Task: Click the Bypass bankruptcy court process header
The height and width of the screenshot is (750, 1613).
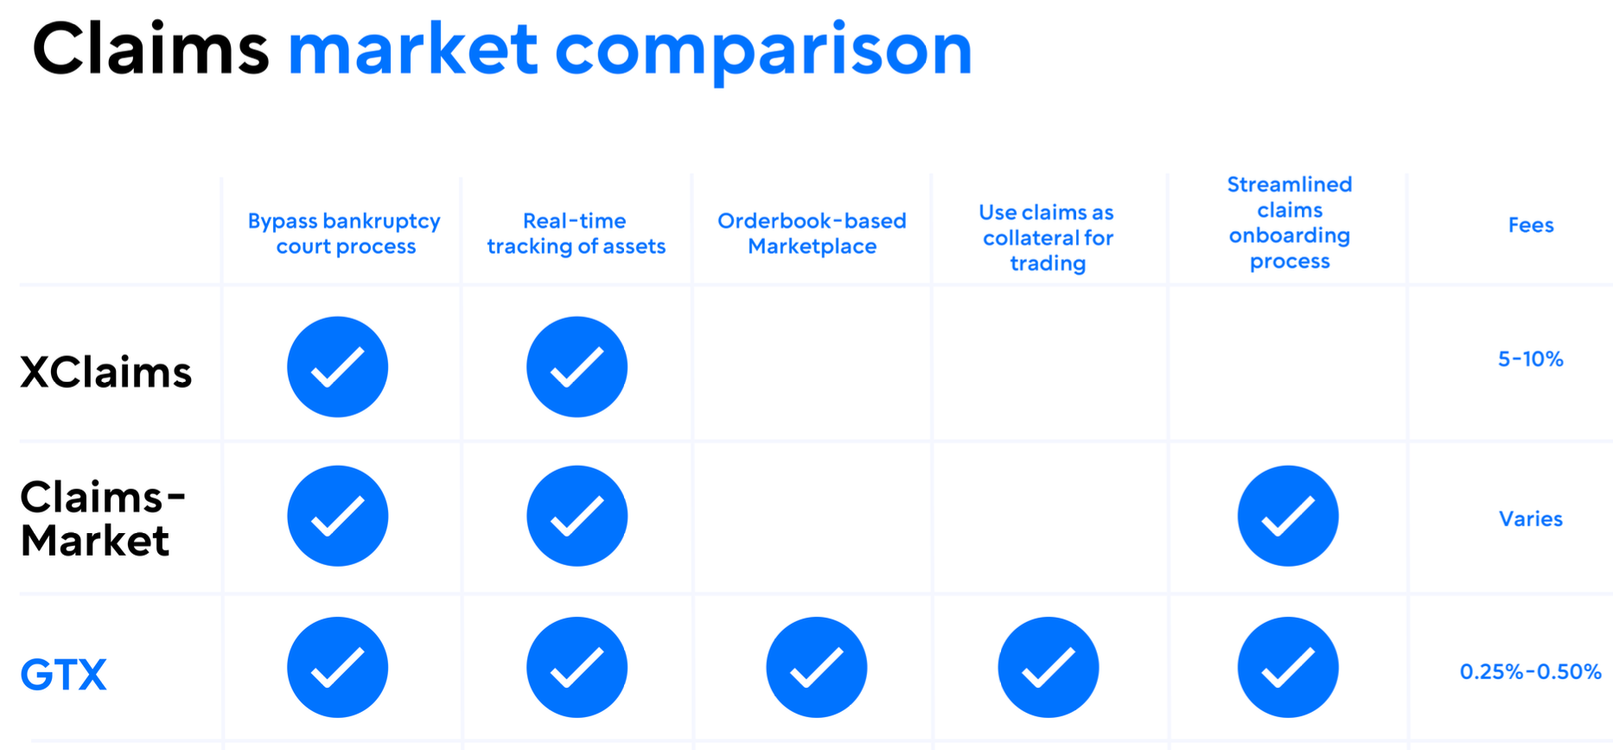Action: click(x=344, y=233)
